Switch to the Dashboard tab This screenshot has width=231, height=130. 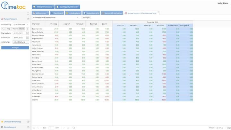click(x=57, y=13)
